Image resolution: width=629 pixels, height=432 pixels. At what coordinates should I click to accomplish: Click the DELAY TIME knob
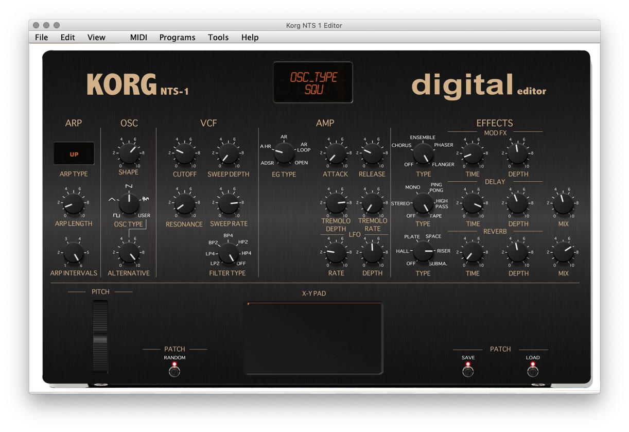(x=472, y=203)
